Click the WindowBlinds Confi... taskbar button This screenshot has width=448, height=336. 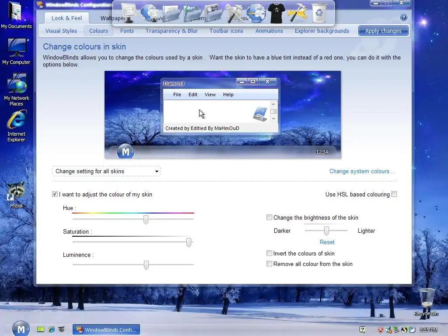106,330
